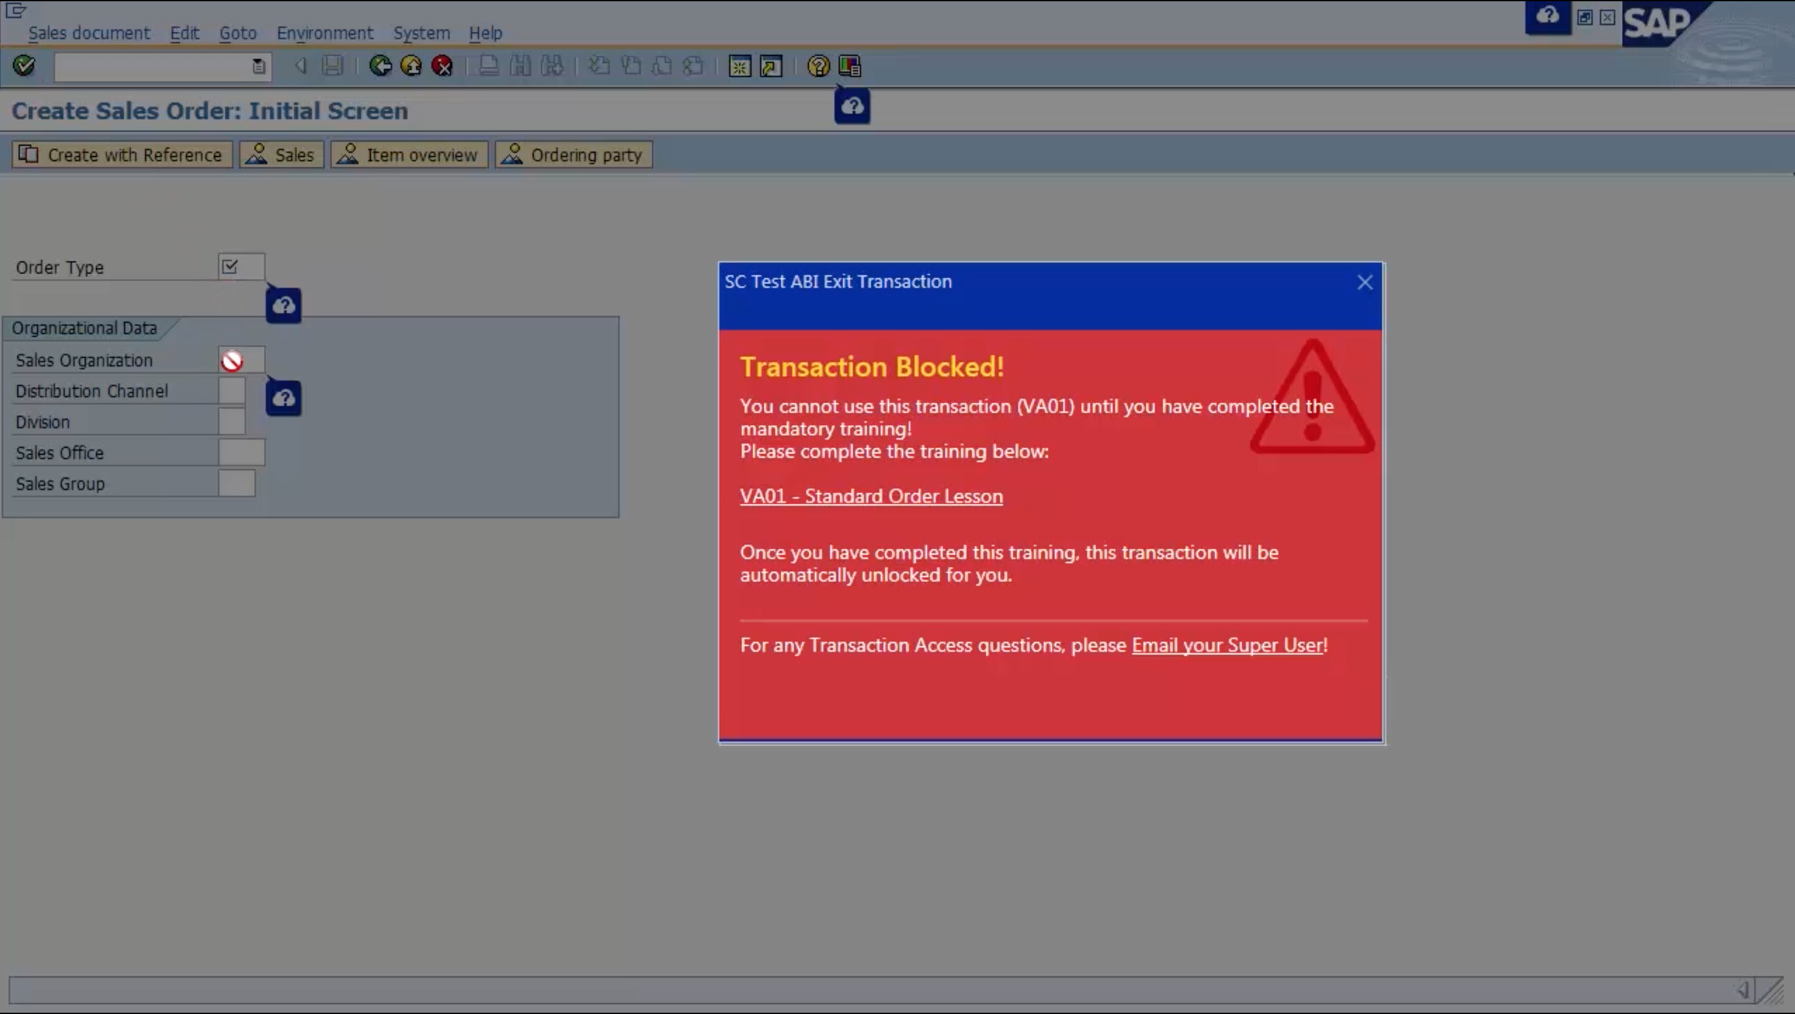Toggle the Order Type checkbox field
This screenshot has height=1014, width=1795.
231,266
